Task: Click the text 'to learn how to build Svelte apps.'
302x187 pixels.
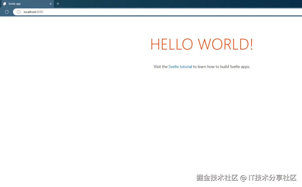Action: [x=221, y=67]
